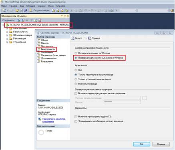
Task: Click the Скрипт button in dialog toolbar
Action: 77,38
